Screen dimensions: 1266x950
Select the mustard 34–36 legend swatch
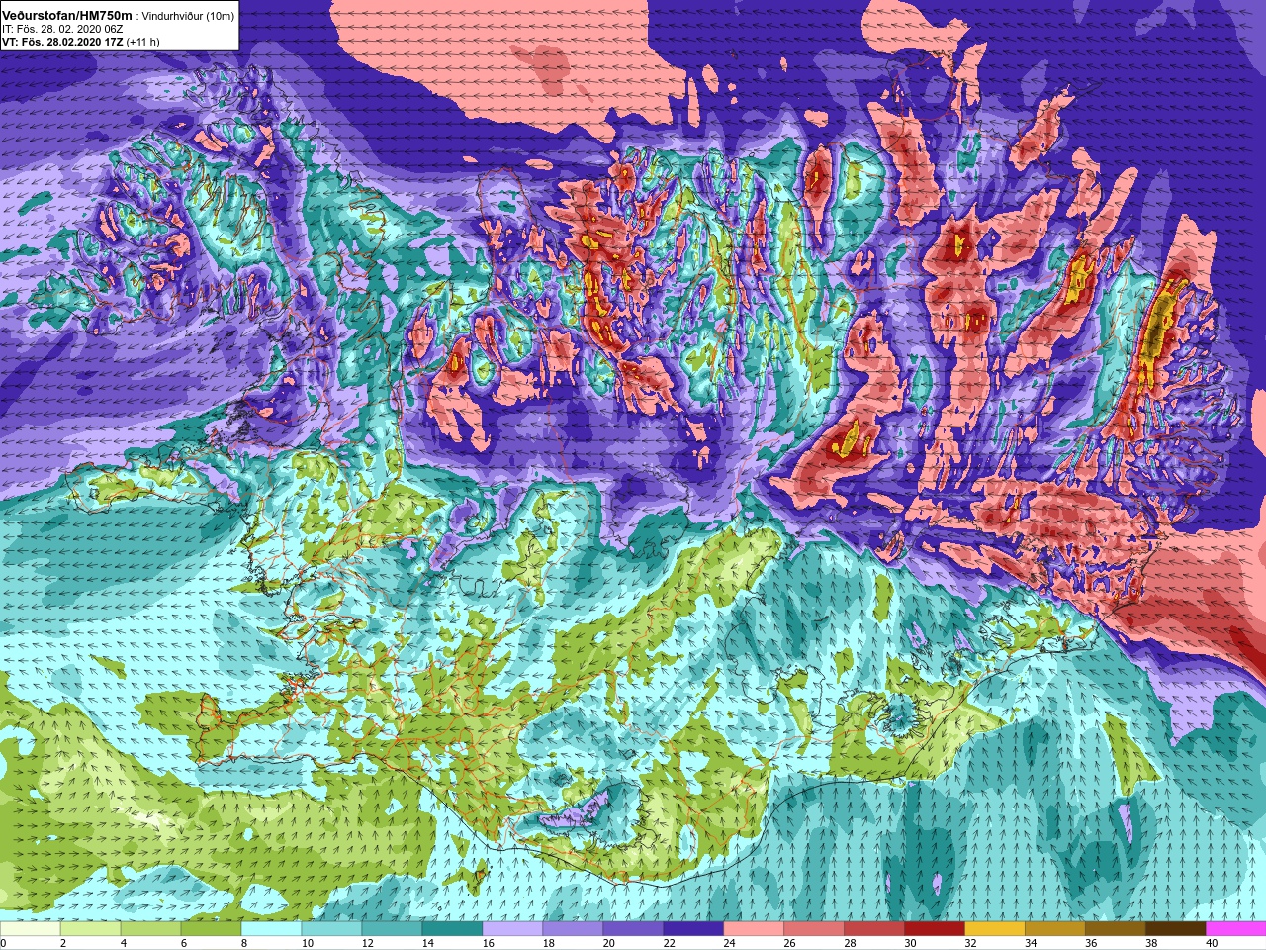point(1055,930)
